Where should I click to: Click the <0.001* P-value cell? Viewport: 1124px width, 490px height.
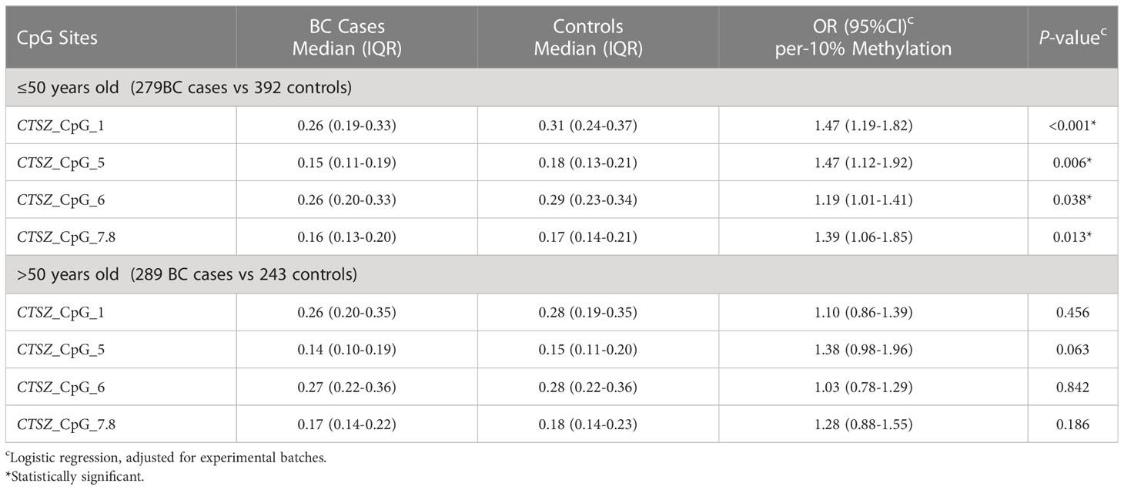(1072, 126)
